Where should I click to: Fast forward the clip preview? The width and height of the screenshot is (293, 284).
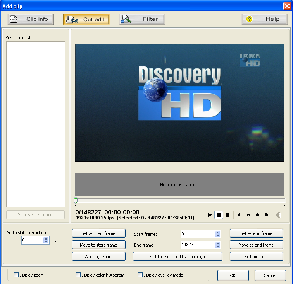257,215
